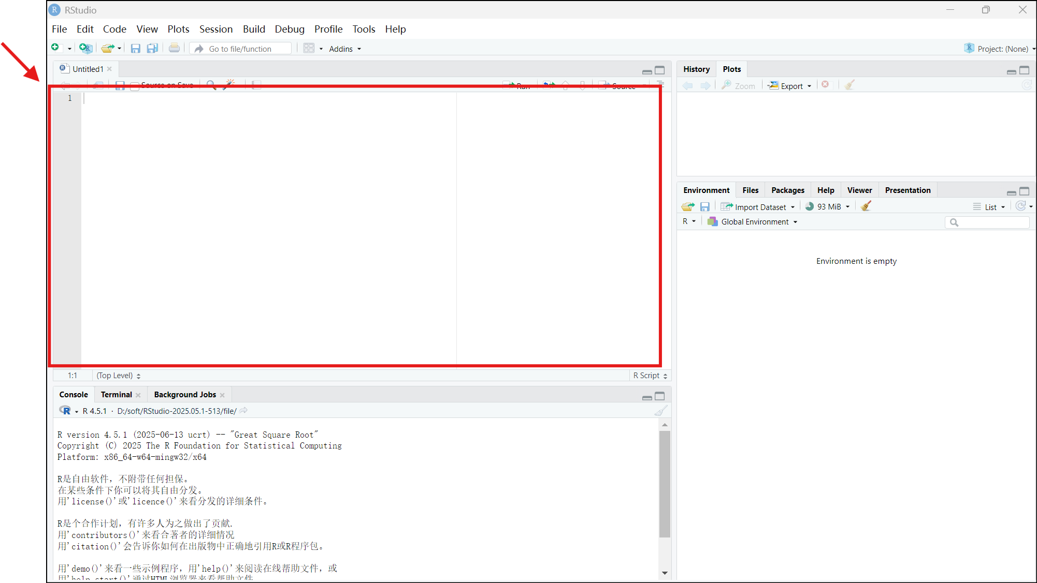The height and width of the screenshot is (583, 1037).
Task: Minimize the Environment pane
Action: coord(1011,192)
